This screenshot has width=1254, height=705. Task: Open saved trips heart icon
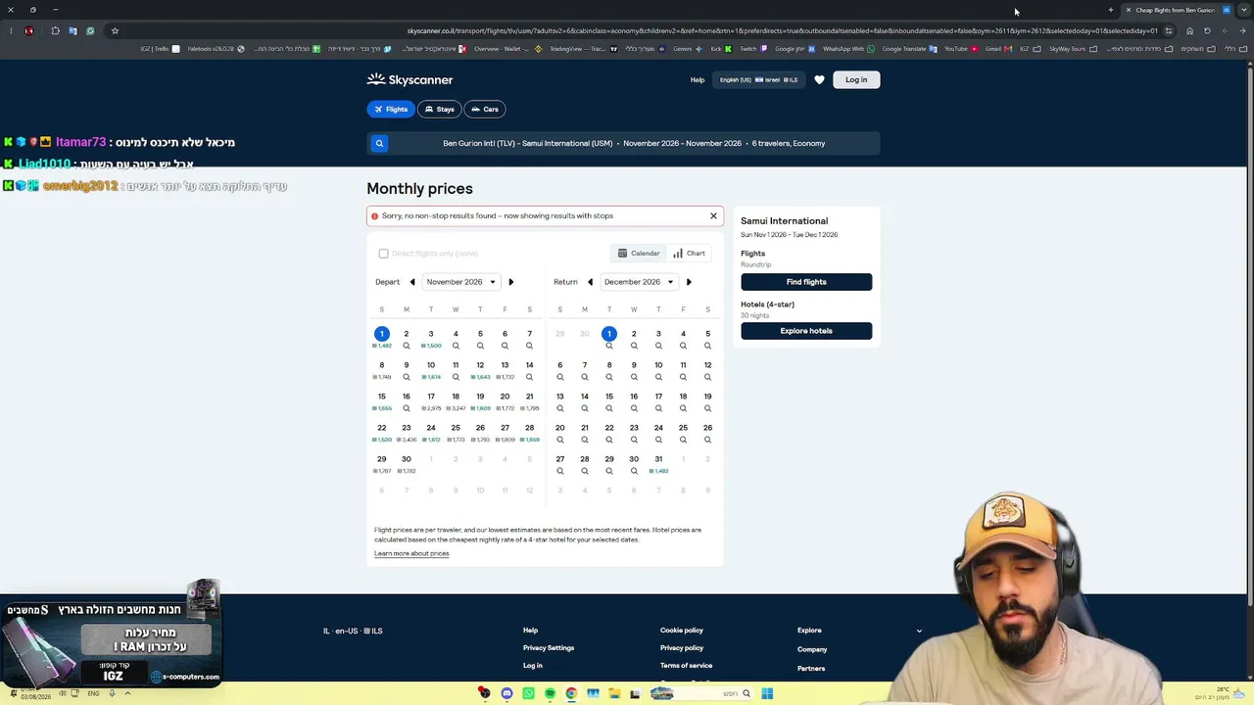coord(819,79)
